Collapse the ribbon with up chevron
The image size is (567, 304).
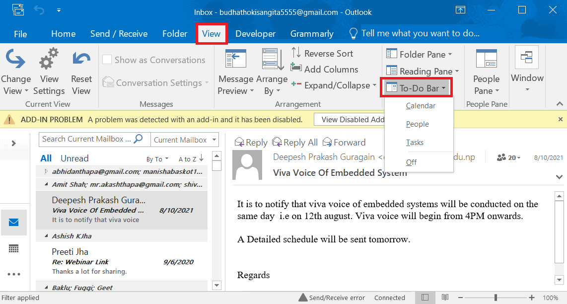[560, 104]
